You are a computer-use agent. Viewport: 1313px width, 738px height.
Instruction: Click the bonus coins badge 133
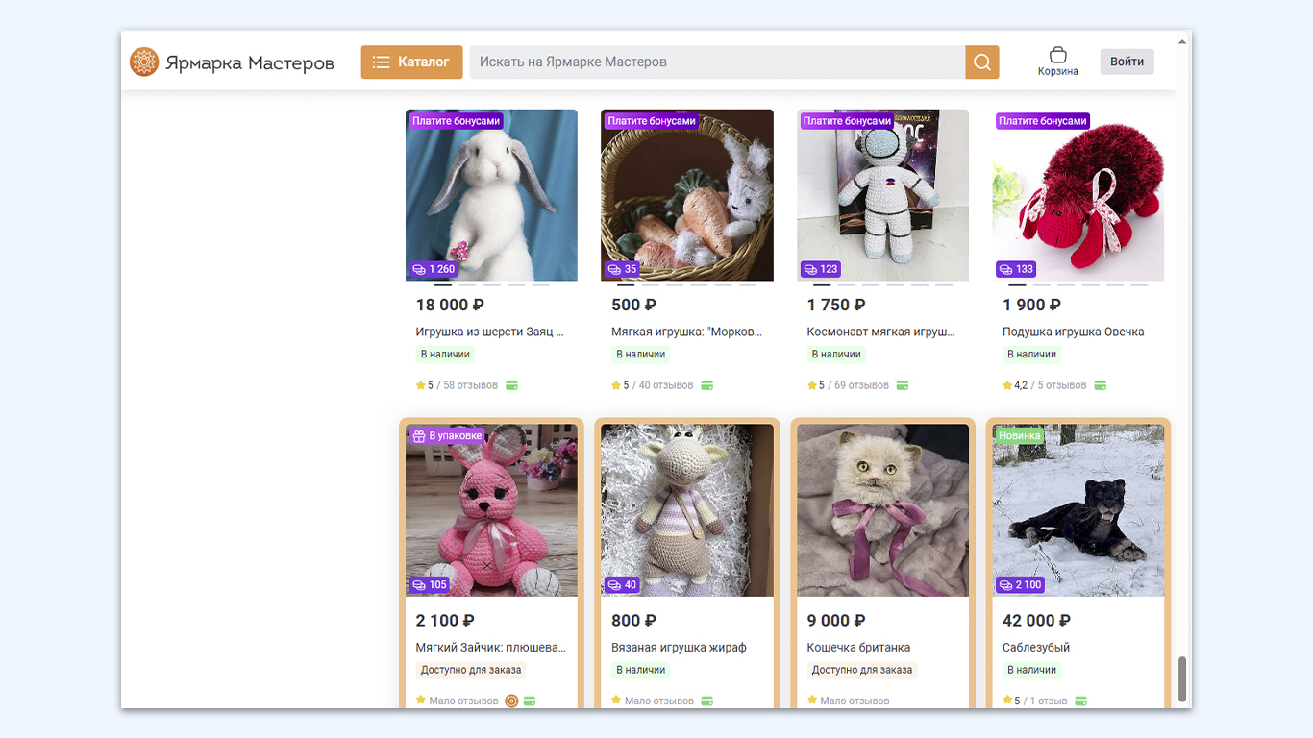point(1017,269)
